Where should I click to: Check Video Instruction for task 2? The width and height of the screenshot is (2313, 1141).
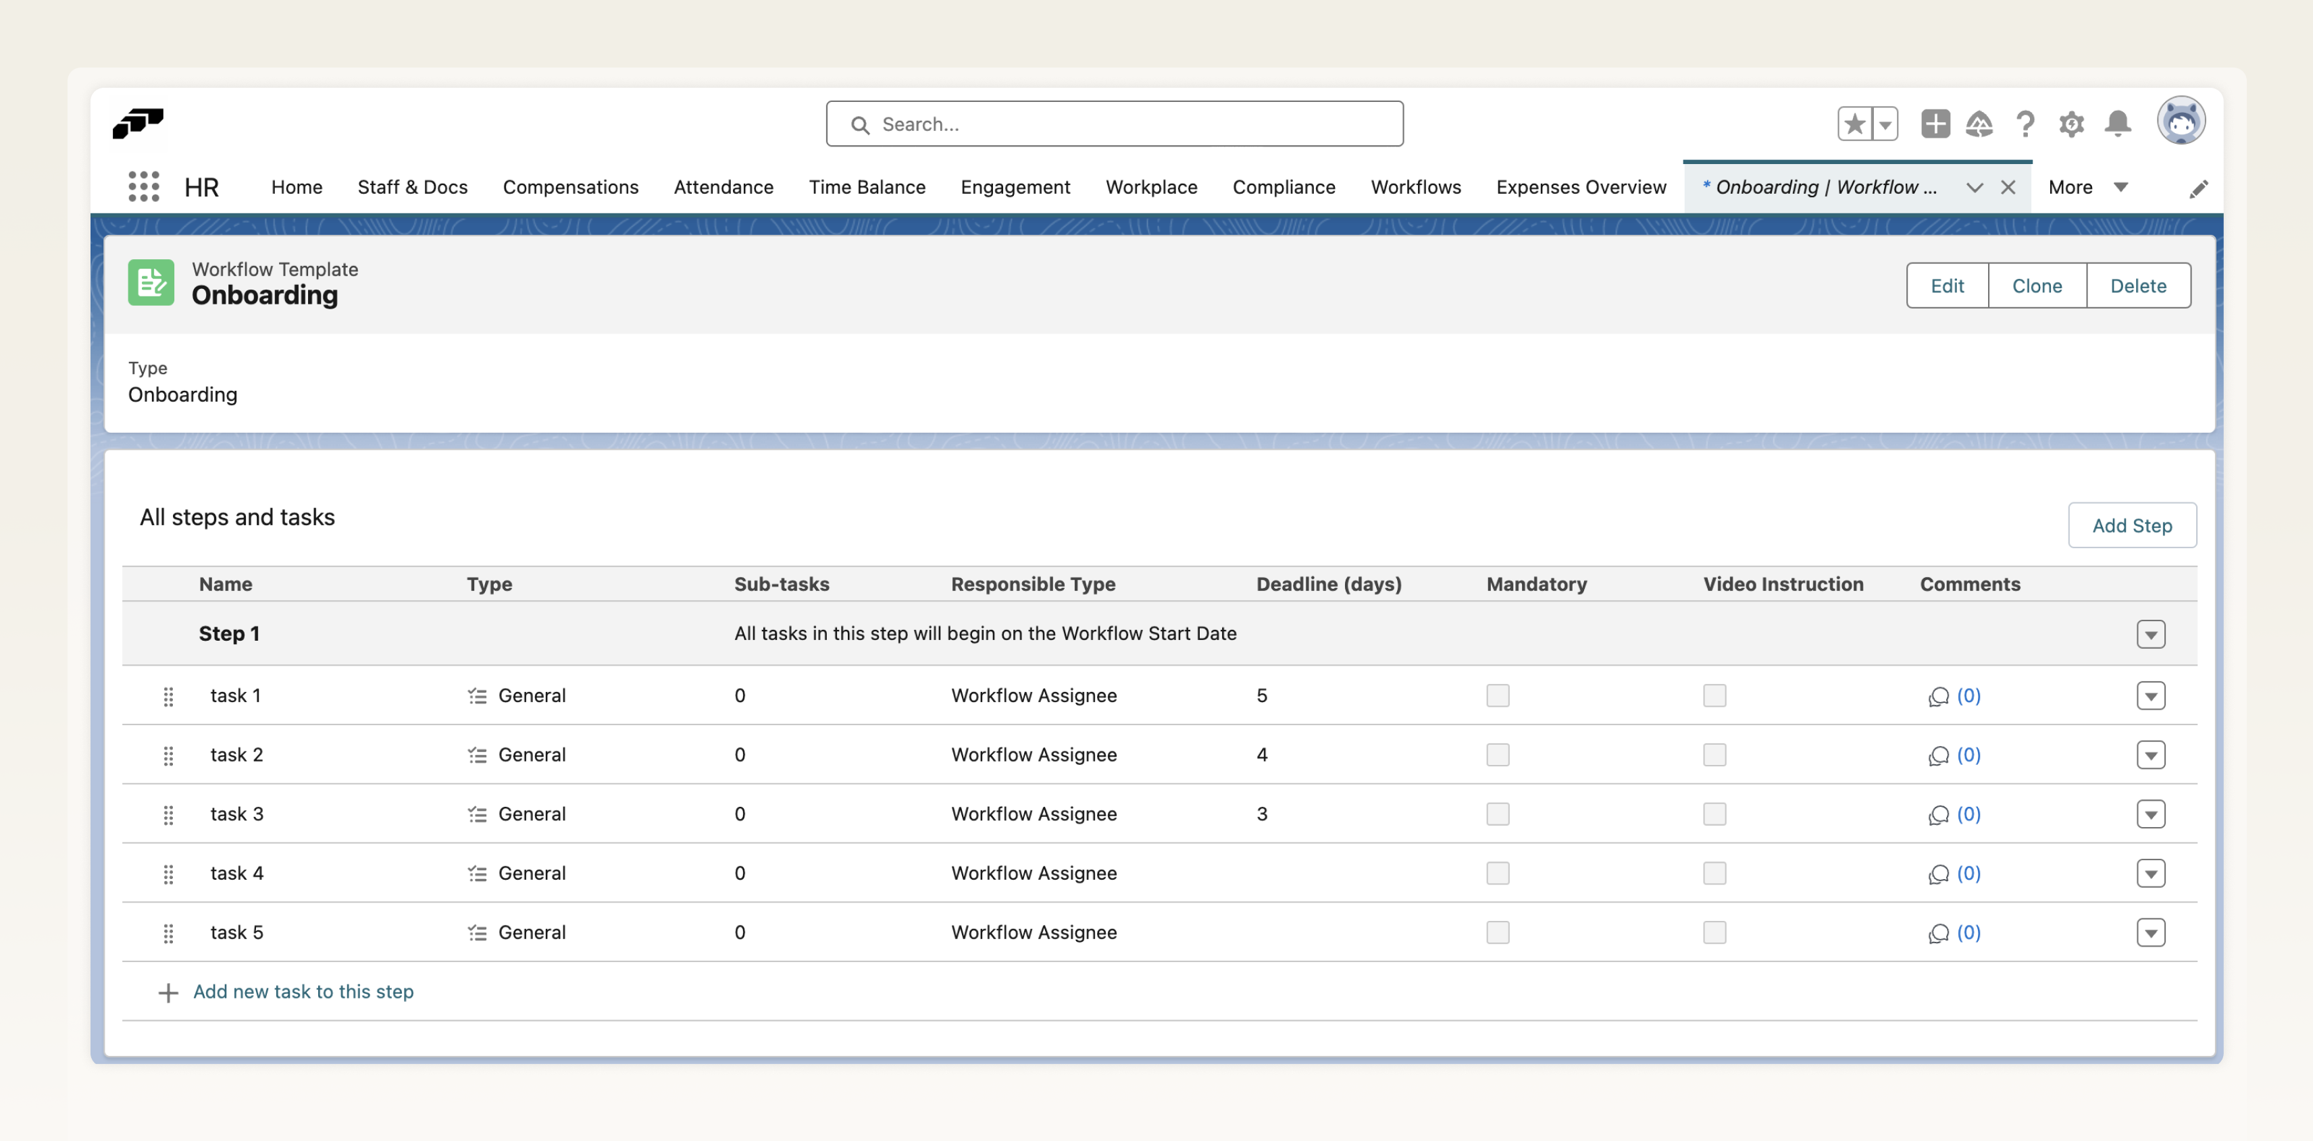pyautogui.click(x=1715, y=754)
